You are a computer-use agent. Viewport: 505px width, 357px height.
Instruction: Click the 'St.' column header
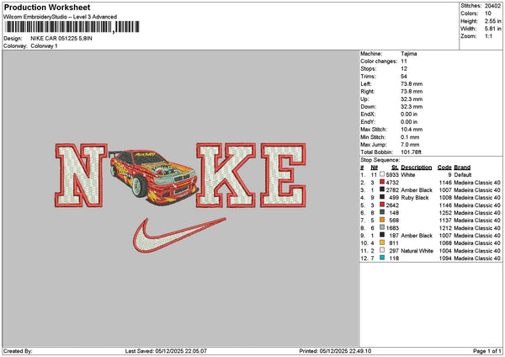[x=395, y=168]
